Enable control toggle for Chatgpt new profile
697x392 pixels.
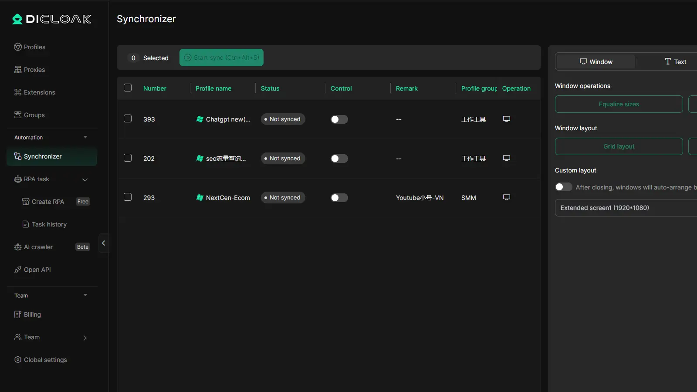click(x=339, y=119)
